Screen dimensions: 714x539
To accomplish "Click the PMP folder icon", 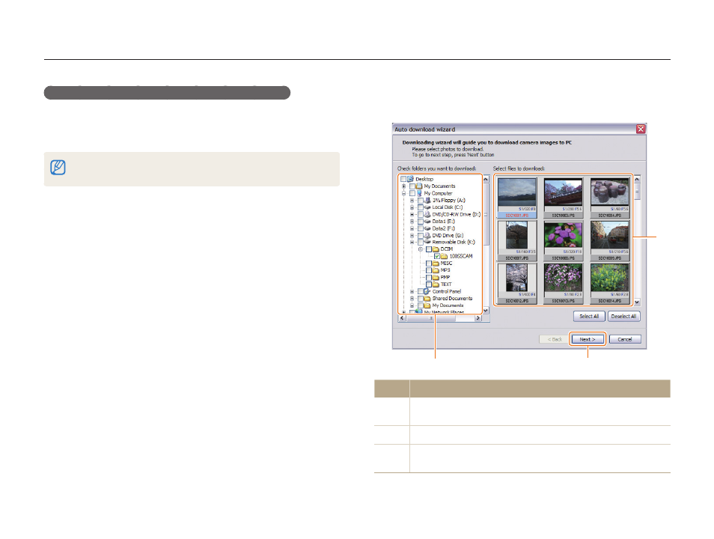I will [436, 277].
